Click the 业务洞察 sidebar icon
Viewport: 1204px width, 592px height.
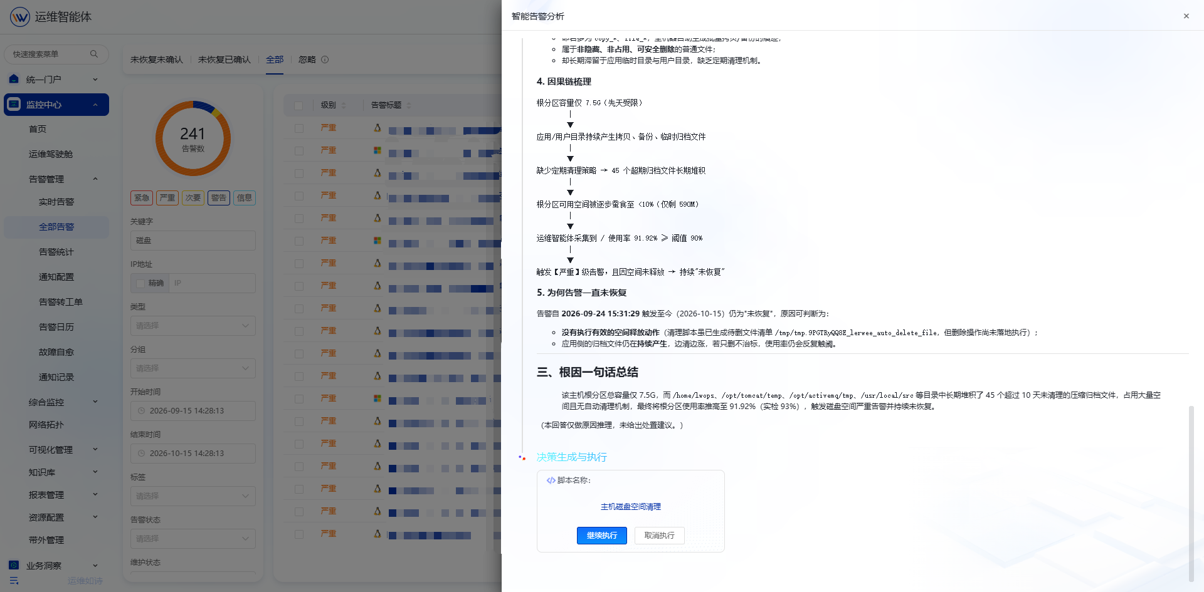[x=14, y=565]
